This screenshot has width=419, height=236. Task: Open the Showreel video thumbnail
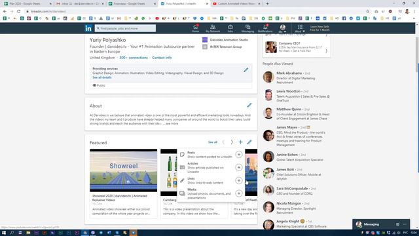[124, 170]
